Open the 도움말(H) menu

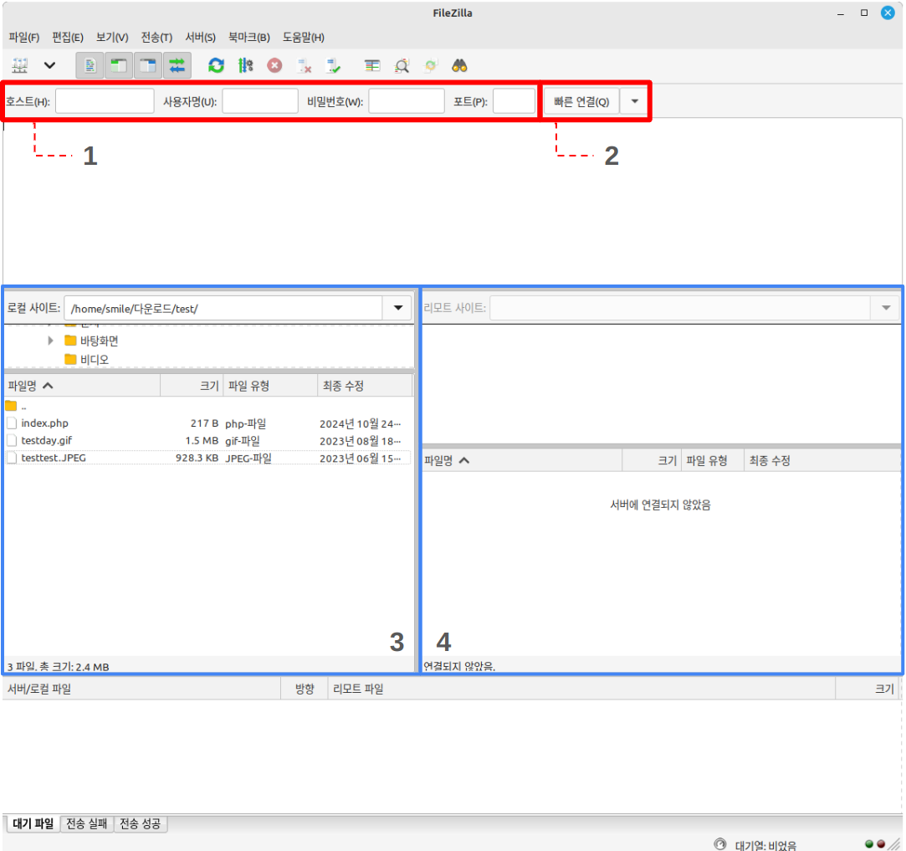(x=304, y=38)
